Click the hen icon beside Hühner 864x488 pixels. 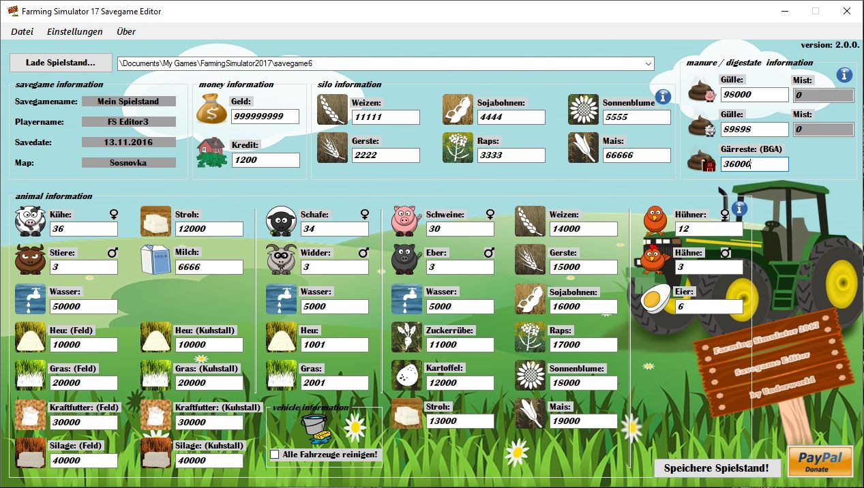(655, 221)
